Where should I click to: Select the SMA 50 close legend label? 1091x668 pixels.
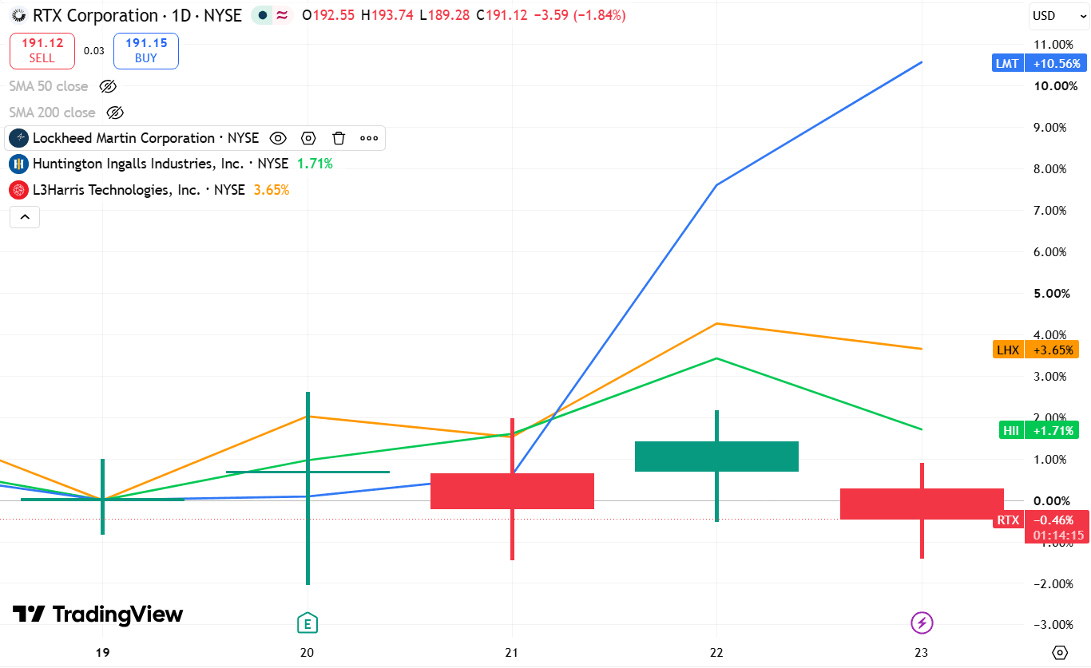click(49, 86)
